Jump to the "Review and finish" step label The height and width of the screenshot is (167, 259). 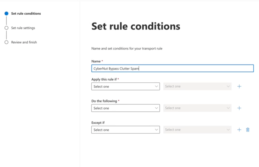pyautogui.click(x=24, y=42)
